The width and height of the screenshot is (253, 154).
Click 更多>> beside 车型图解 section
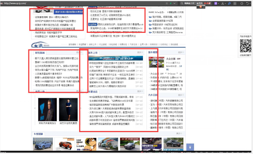coord(179,134)
